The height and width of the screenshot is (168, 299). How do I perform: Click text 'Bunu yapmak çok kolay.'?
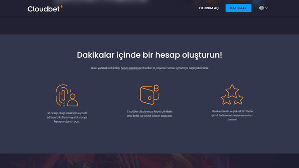105,68
